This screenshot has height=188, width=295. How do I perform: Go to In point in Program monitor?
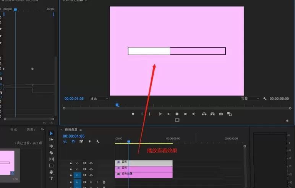point(160,114)
